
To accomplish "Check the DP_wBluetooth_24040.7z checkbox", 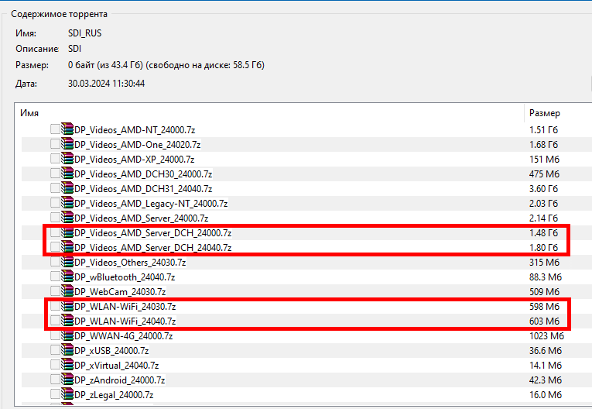I will pyautogui.click(x=55, y=277).
